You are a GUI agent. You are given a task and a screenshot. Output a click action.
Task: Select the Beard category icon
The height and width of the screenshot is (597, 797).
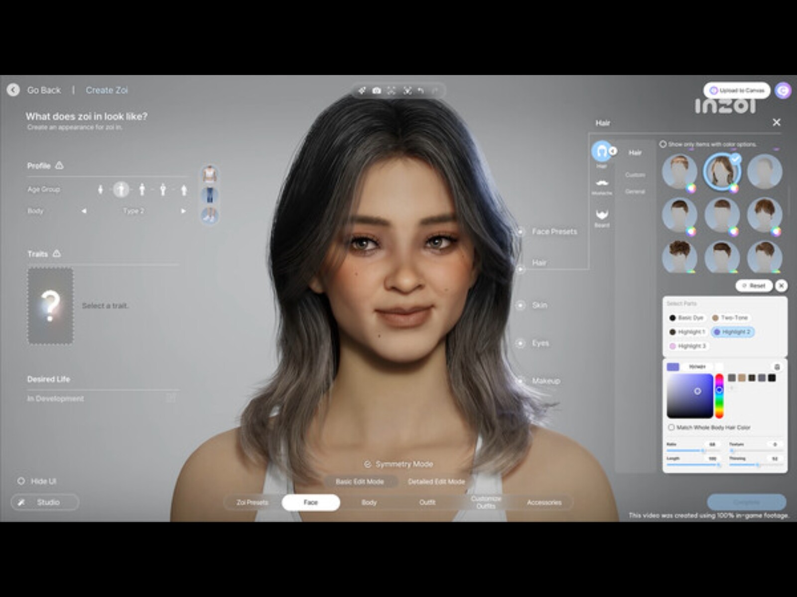tap(602, 214)
